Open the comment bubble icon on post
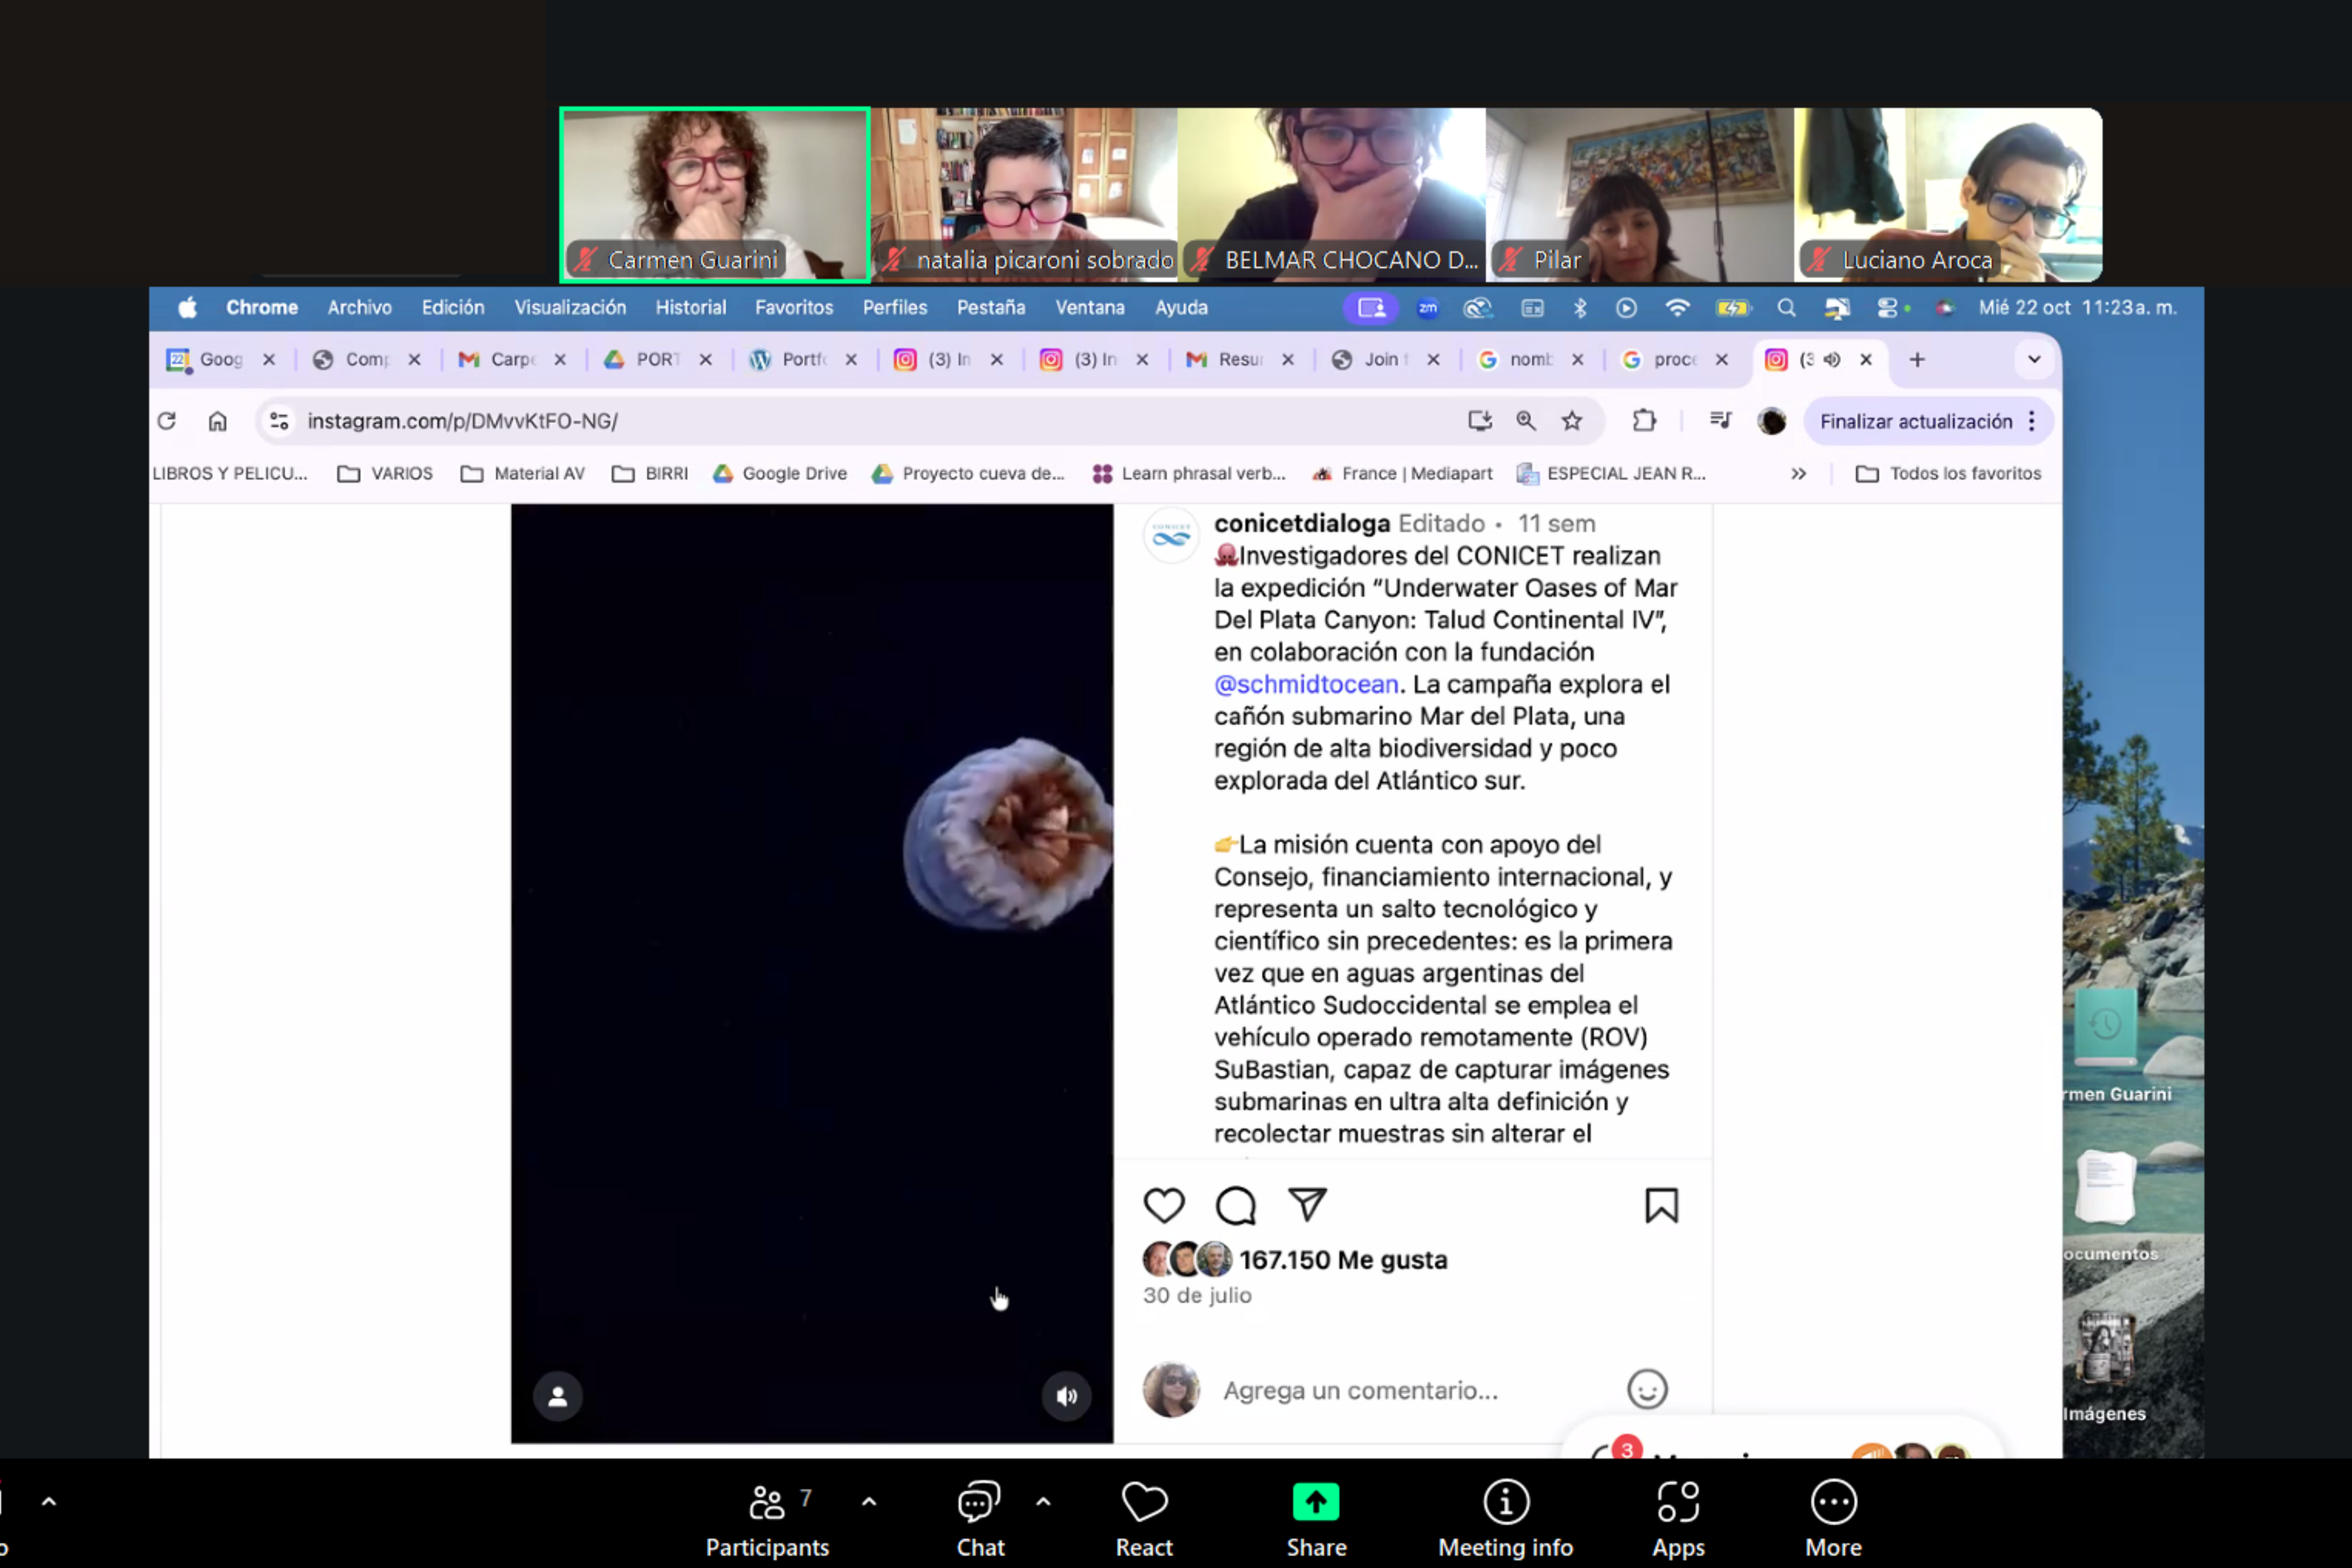 [x=1235, y=1205]
